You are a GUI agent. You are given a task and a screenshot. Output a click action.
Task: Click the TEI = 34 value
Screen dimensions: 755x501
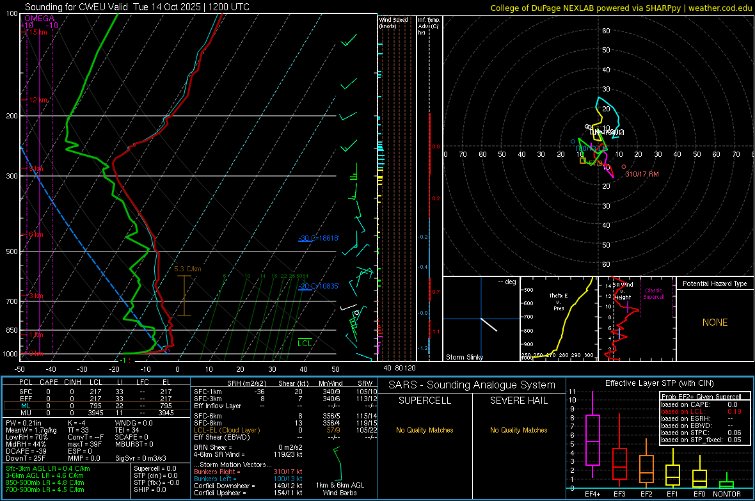point(127,430)
